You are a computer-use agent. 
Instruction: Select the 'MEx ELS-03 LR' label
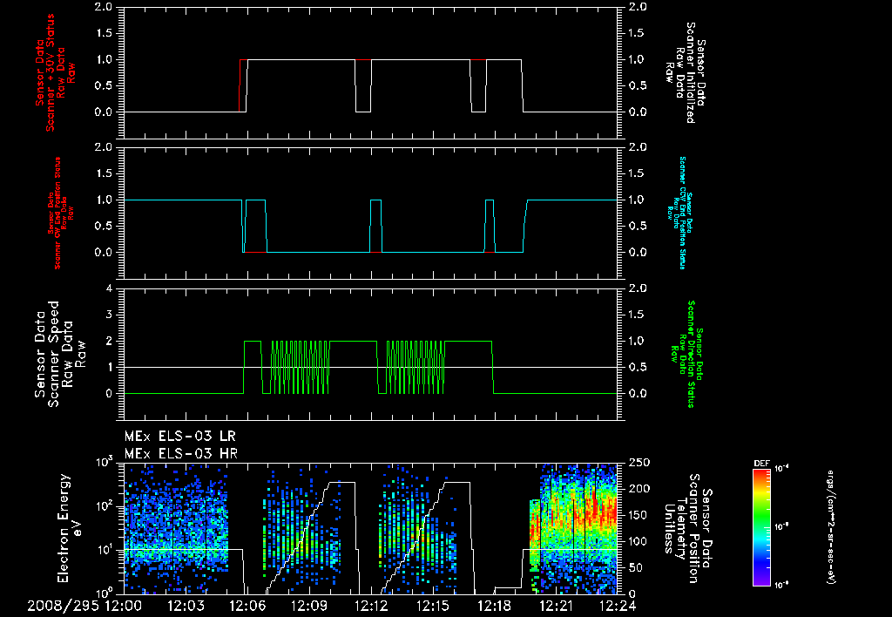(x=180, y=437)
